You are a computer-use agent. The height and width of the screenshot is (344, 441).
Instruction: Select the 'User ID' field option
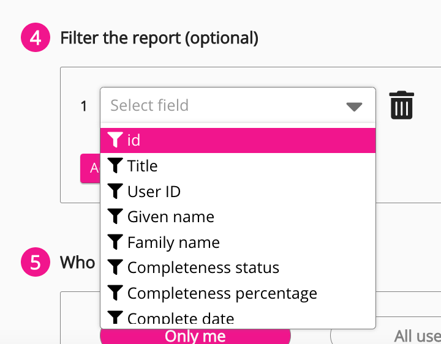(x=154, y=192)
